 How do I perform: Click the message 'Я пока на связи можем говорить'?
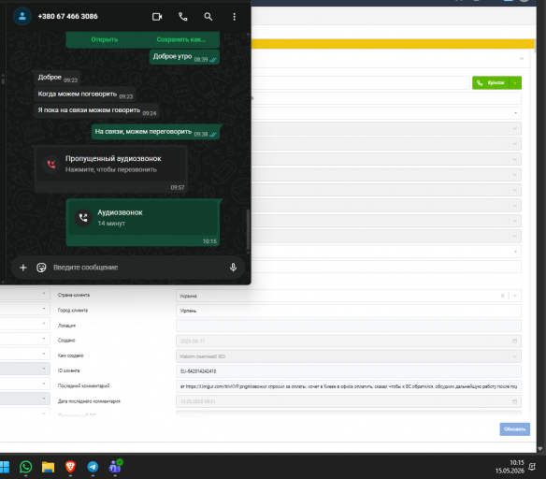click(x=97, y=110)
